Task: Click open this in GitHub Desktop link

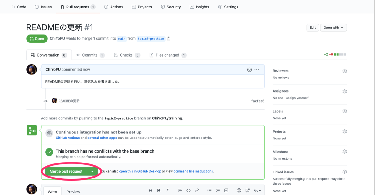Action: (140, 171)
